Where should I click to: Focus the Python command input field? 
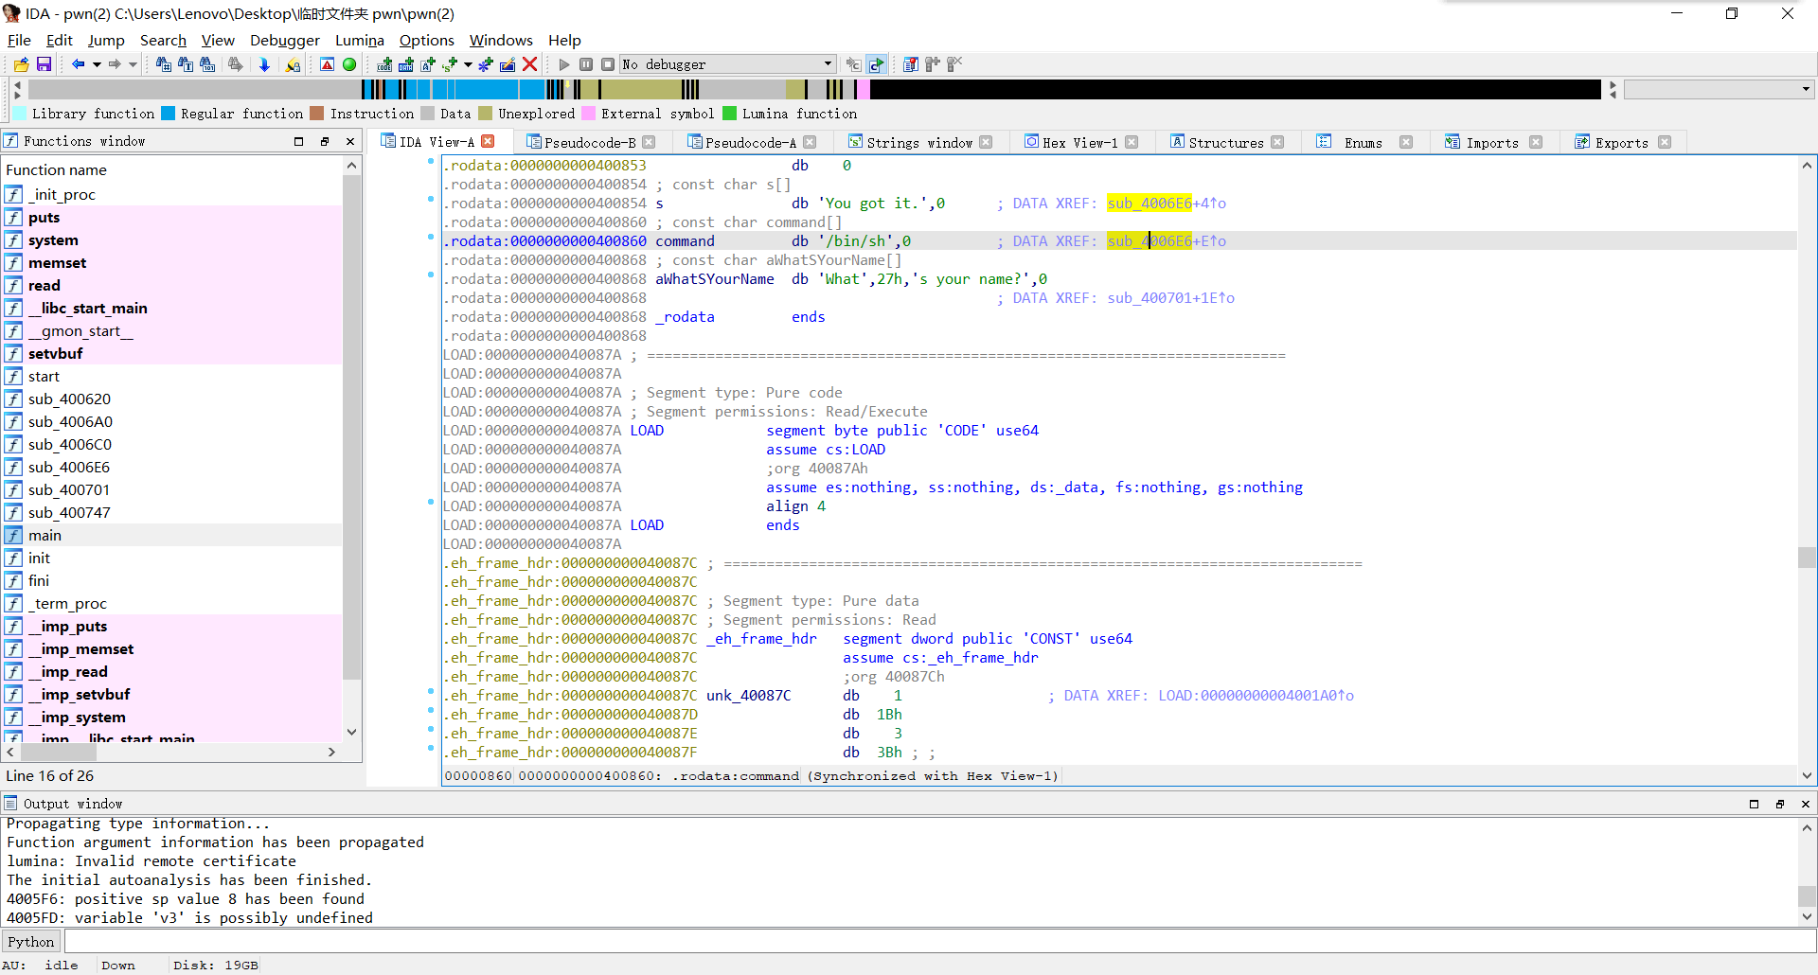(x=938, y=942)
